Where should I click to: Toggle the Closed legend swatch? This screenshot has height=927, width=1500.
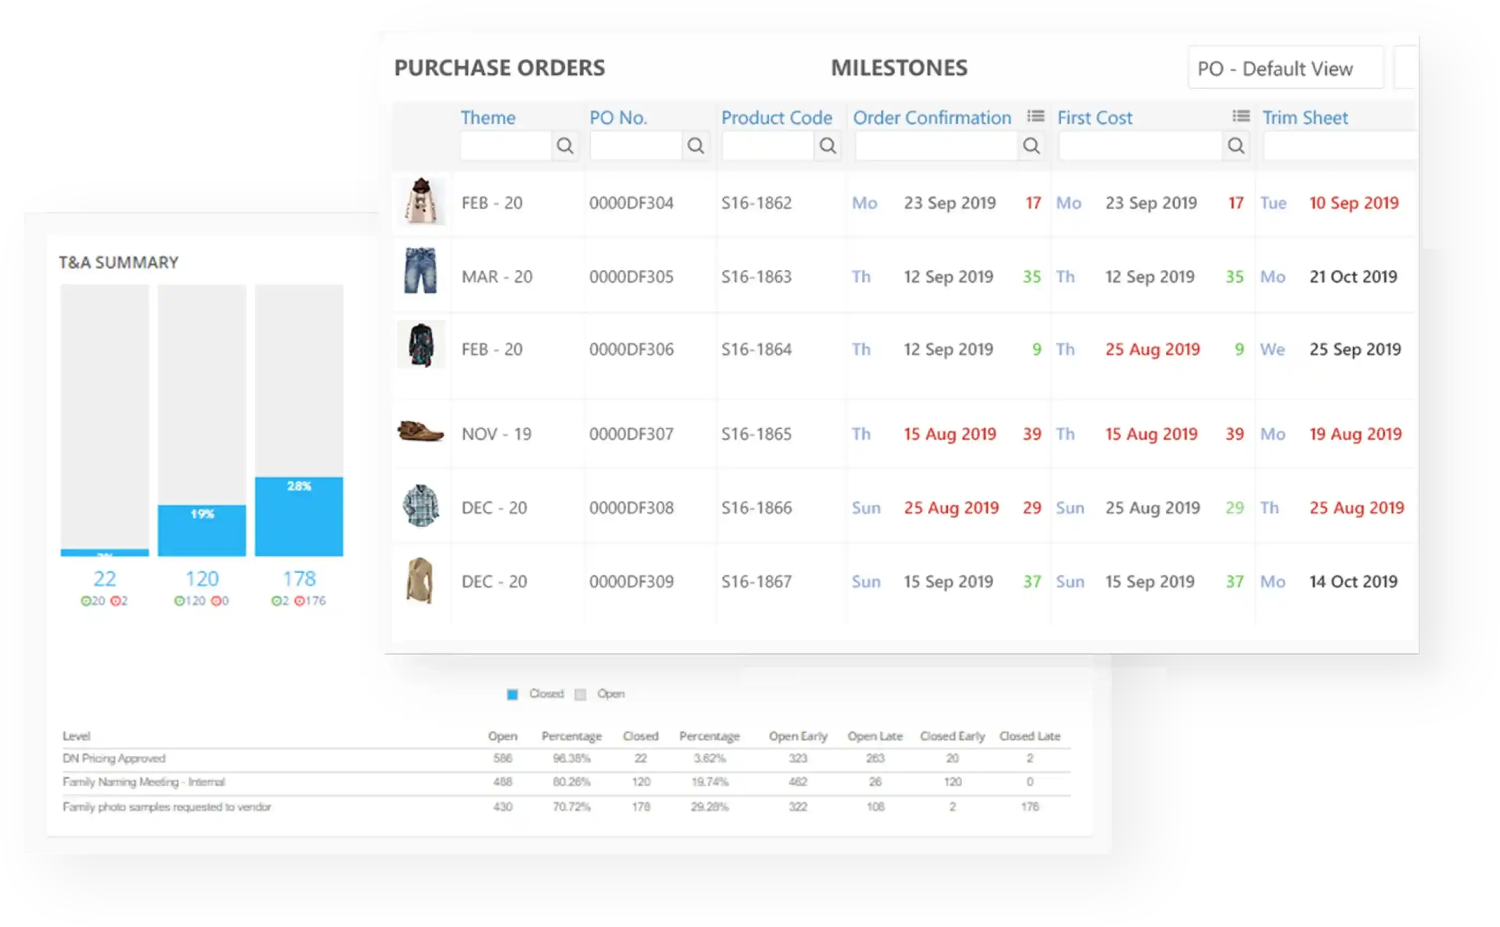[512, 695]
